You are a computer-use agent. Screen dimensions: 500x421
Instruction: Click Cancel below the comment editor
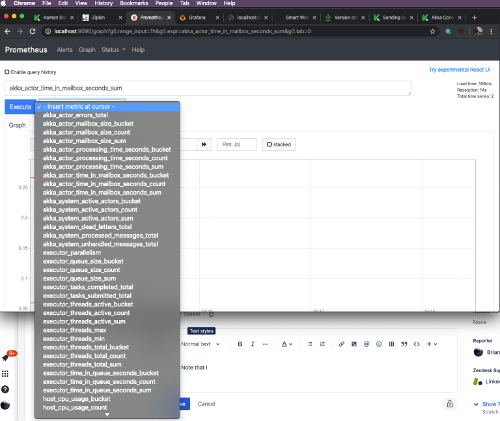(x=206, y=404)
